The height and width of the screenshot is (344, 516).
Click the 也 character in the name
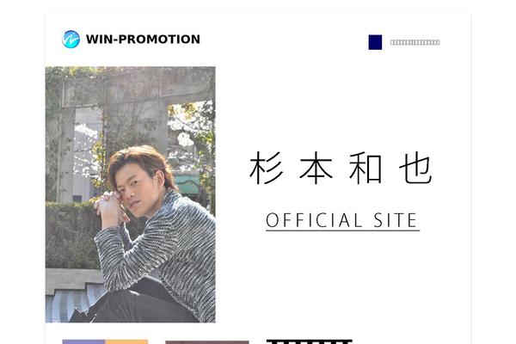pyautogui.click(x=415, y=169)
